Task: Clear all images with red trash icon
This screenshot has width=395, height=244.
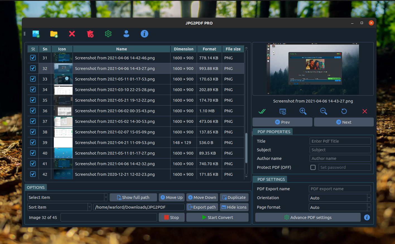Action: coord(90,34)
